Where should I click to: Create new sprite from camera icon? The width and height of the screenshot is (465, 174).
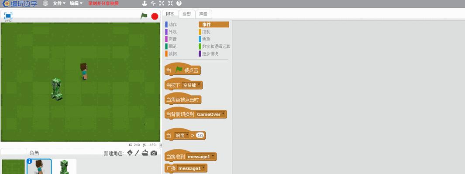point(154,153)
